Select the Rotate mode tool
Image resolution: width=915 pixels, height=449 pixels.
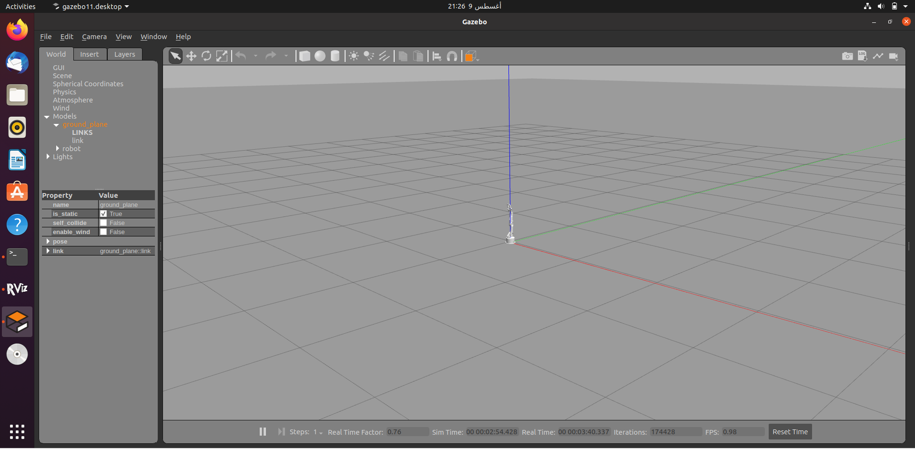[206, 56]
